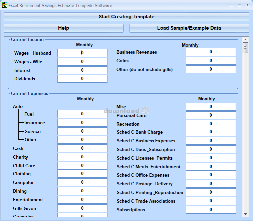The image size is (253, 221).
Task: Click the Gifts Given expense field
Action: (x=82, y=208)
